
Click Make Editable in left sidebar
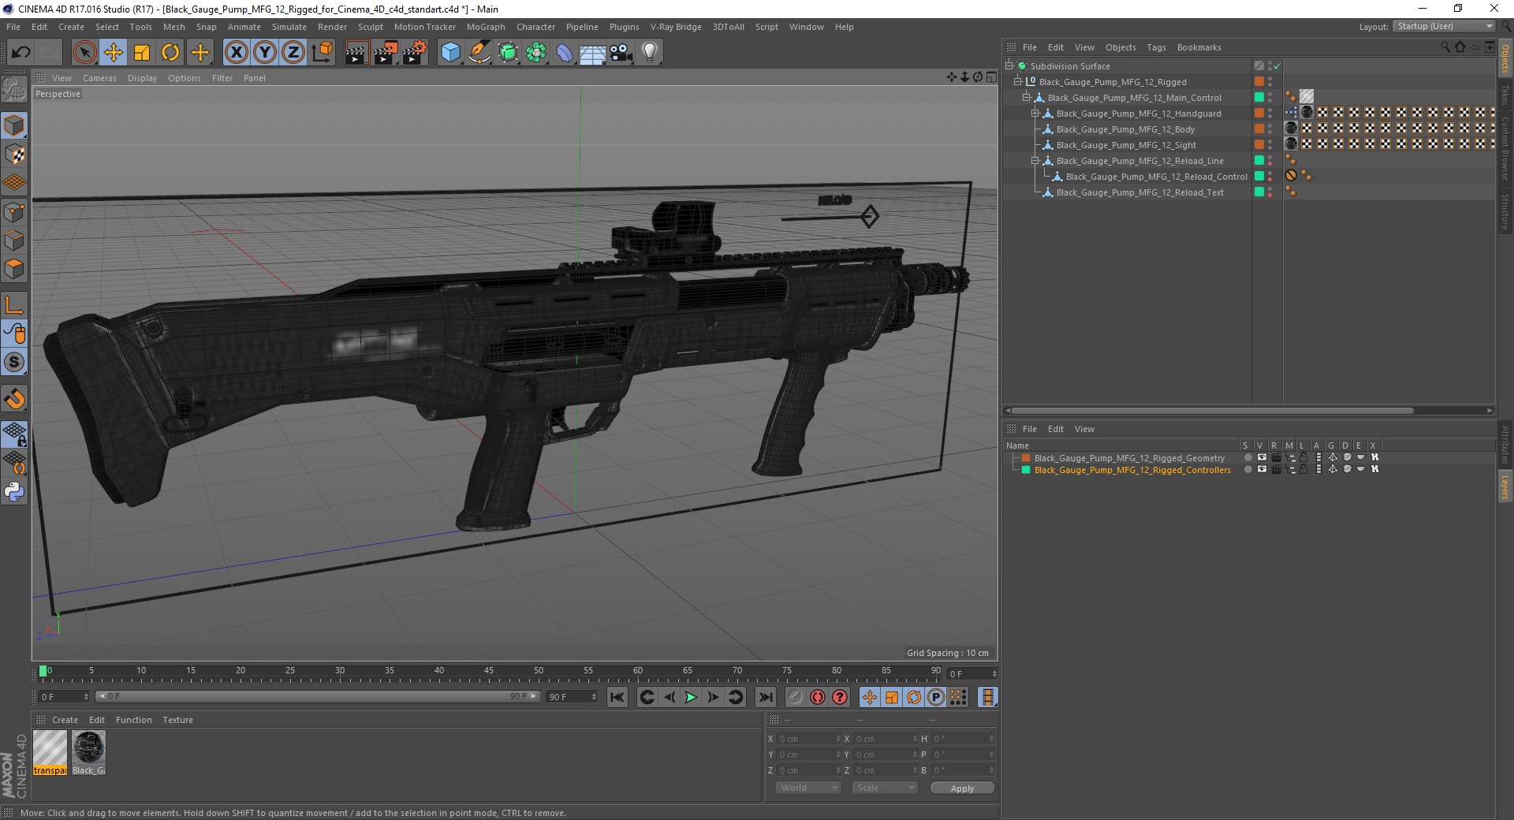(x=14, y=90)
